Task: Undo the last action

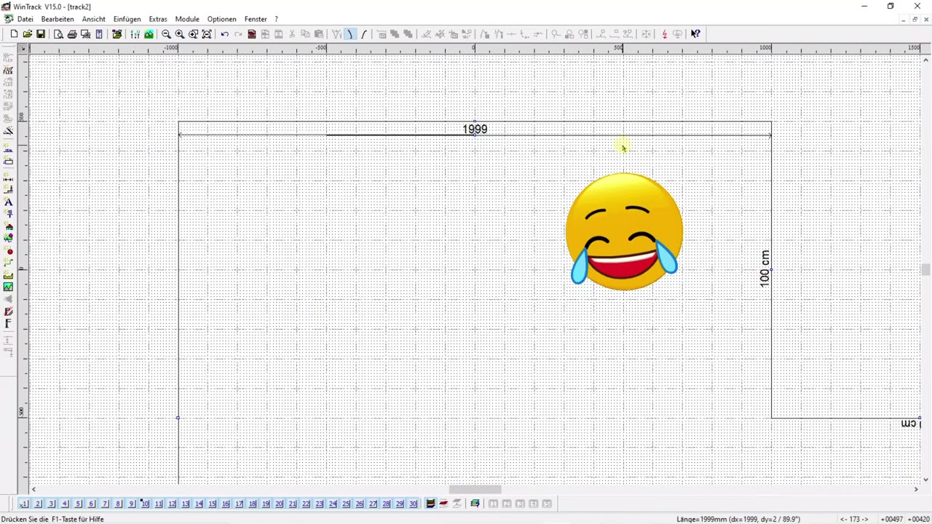Action: (x=225, y=34)
